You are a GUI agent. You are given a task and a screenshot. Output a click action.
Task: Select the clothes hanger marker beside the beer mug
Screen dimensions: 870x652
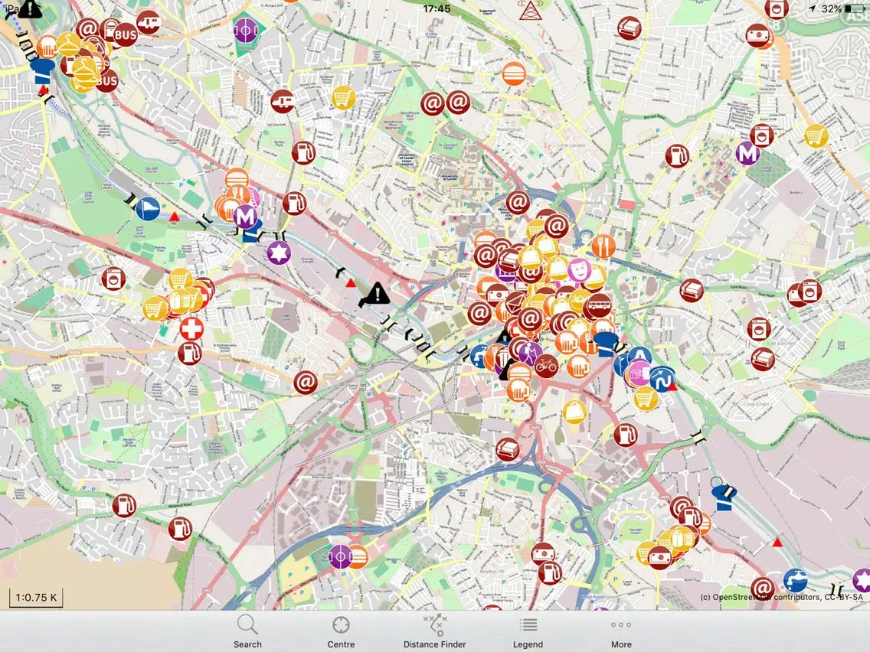[69, 44]
